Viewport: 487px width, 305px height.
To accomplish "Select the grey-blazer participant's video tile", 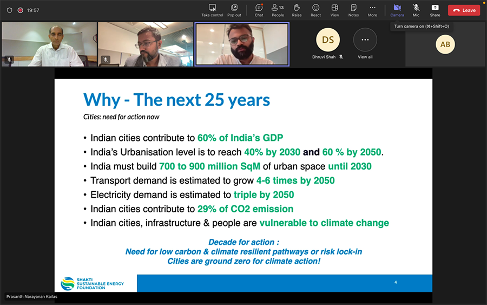I will [x=146, y=44].
